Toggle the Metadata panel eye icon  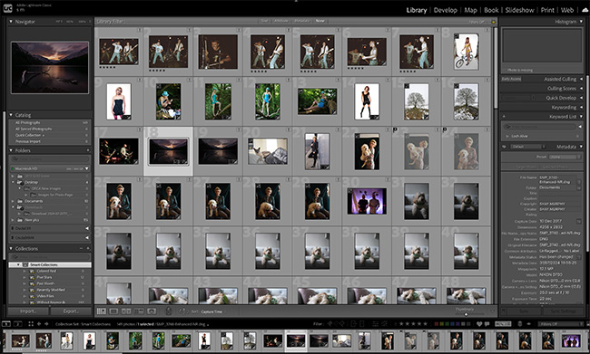click(504, 147)
